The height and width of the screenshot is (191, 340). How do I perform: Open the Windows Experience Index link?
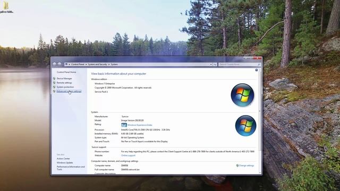140,125
